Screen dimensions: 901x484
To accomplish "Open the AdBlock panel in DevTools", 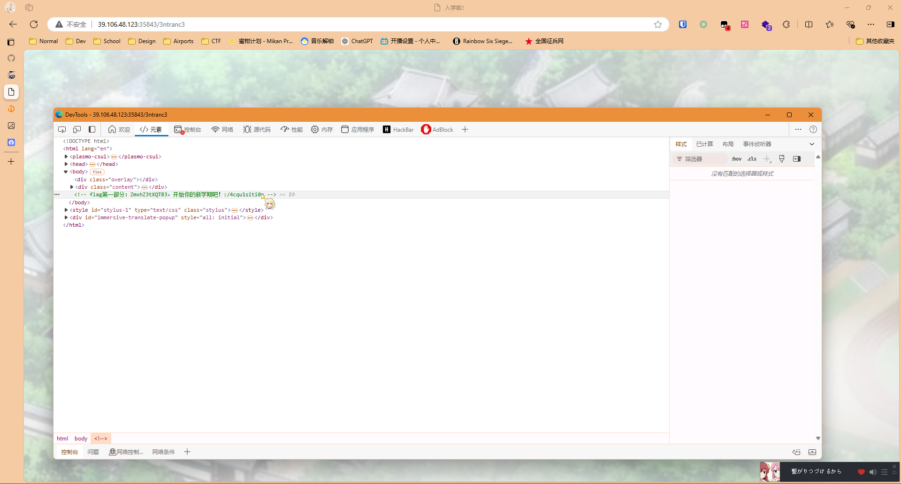I will click(x=437, y=129).
